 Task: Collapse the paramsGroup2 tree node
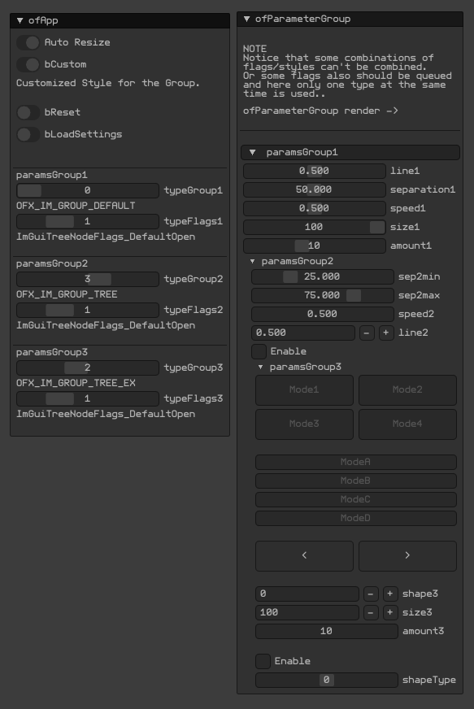point(252,261)
